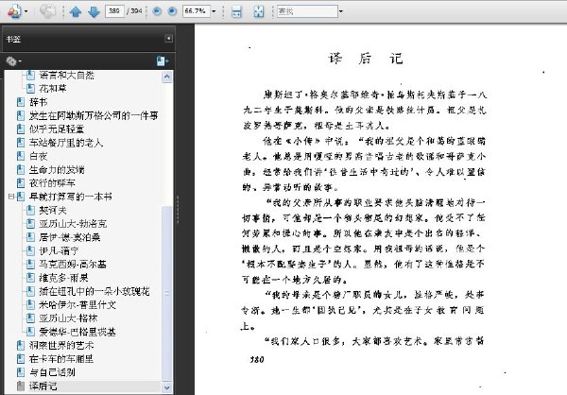Click bookmark list scroll down arrow
567x395 pixels.
pos(166,387)
